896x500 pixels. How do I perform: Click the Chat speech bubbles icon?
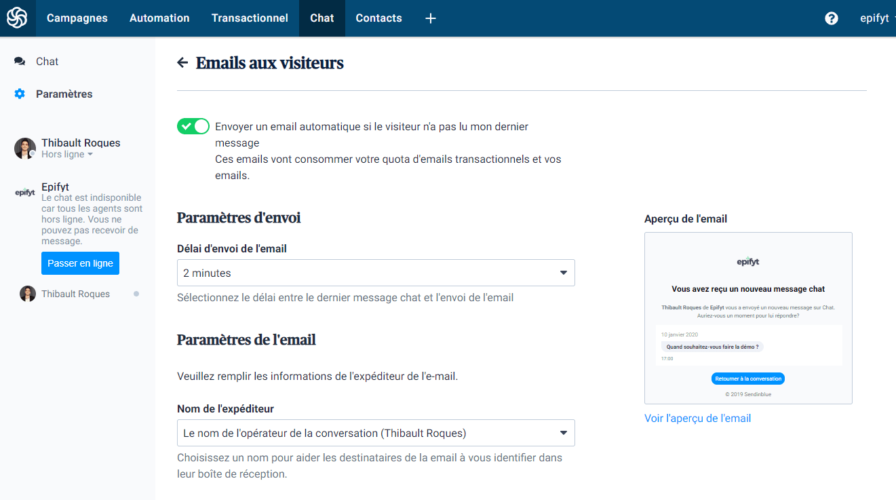click(x=20, y=62)
